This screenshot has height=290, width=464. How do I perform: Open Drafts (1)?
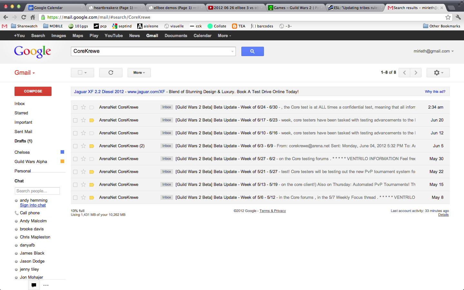24,141
